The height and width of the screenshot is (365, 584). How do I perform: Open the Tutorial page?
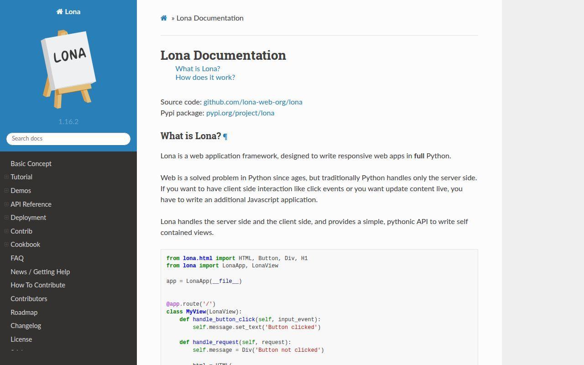point(21,177)
